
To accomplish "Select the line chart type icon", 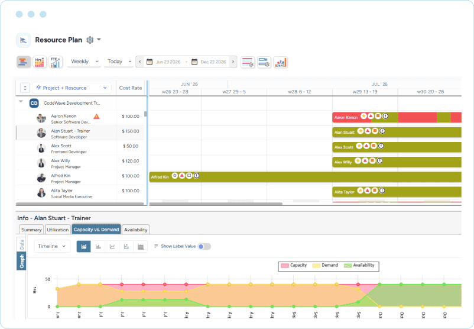I will (112, 246).
